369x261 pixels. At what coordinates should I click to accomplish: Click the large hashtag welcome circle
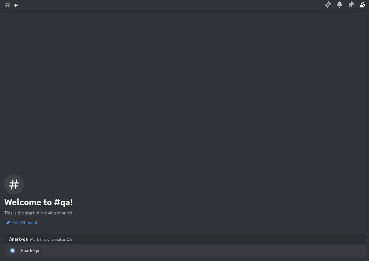pos(14,184)
